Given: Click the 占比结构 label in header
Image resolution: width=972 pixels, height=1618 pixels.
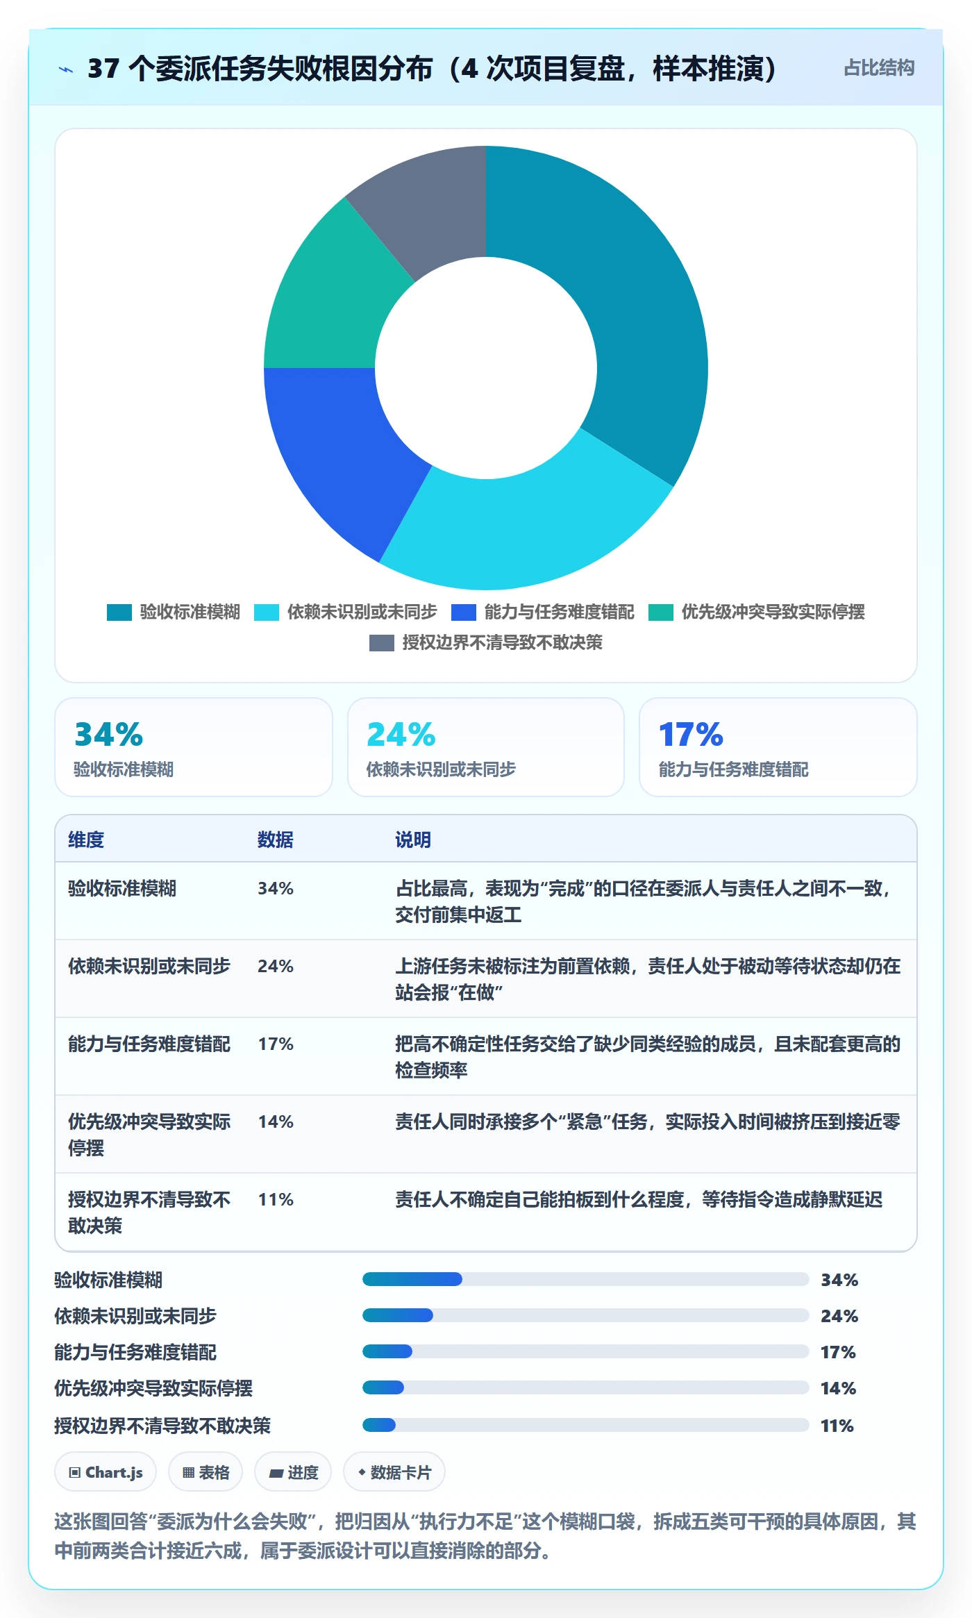Looking at the screenshot, I should click(879, 68).
